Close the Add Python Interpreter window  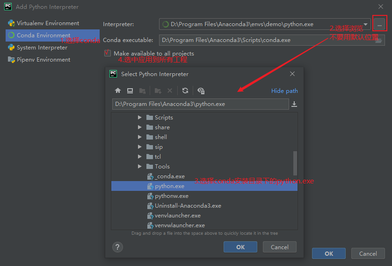[380, 7]
